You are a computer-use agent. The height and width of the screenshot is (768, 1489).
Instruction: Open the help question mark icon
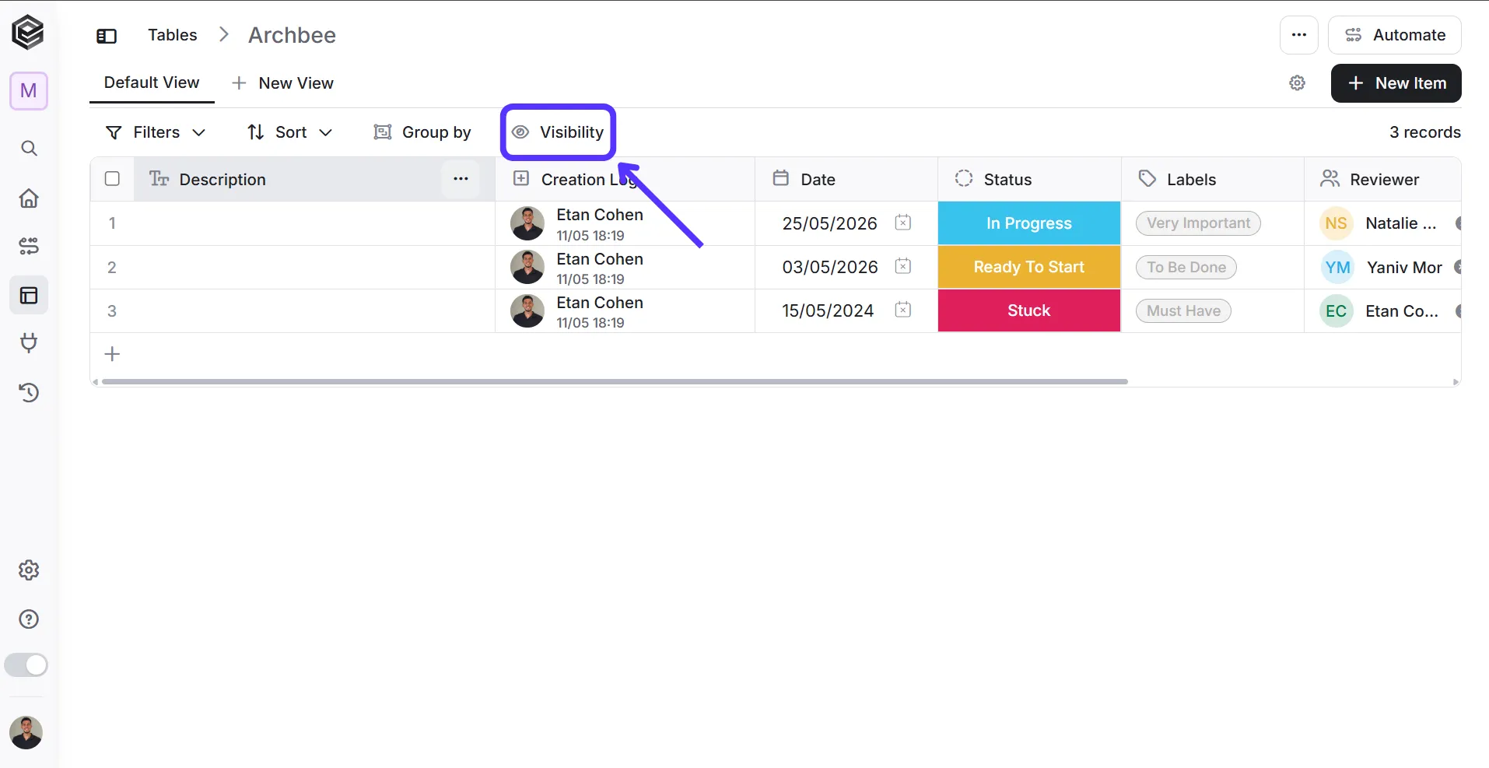tap(29, 619)
